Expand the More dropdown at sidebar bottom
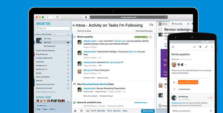The height and width of the screenshot is (113, 223). tap(53, 109)
